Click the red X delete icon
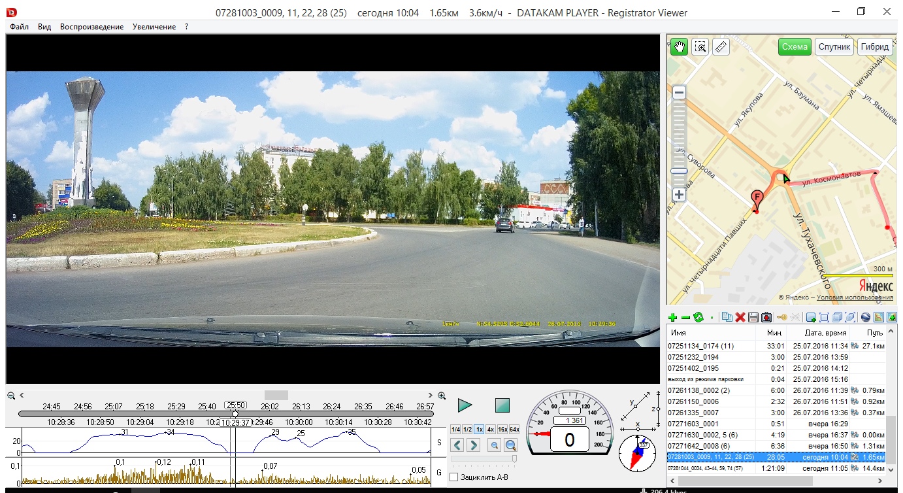Viewport: 903px width, 493px height. (740, 317)
